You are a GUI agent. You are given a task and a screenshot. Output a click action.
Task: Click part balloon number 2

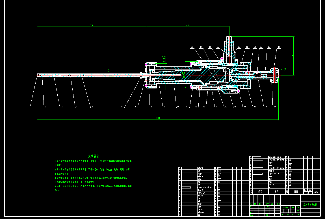click(45, 107)
